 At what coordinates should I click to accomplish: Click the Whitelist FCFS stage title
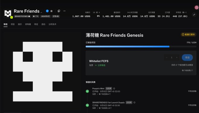99,61
